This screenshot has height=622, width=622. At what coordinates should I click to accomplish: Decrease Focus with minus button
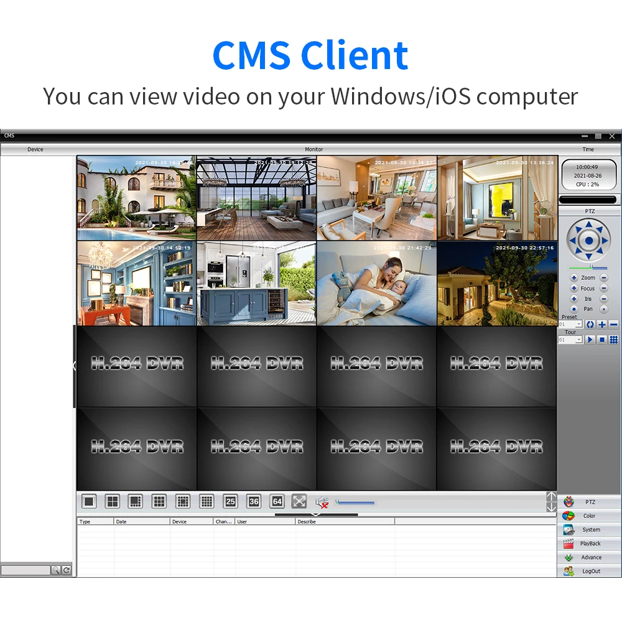point(603,289)
